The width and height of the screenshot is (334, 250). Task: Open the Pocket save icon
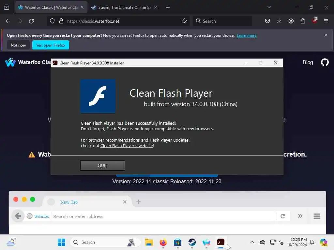267,21
